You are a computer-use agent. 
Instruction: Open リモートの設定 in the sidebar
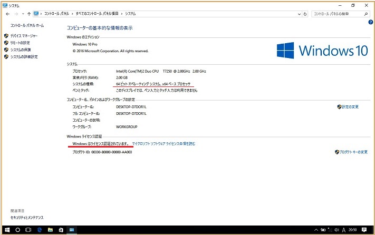click(x=20, y=43)
